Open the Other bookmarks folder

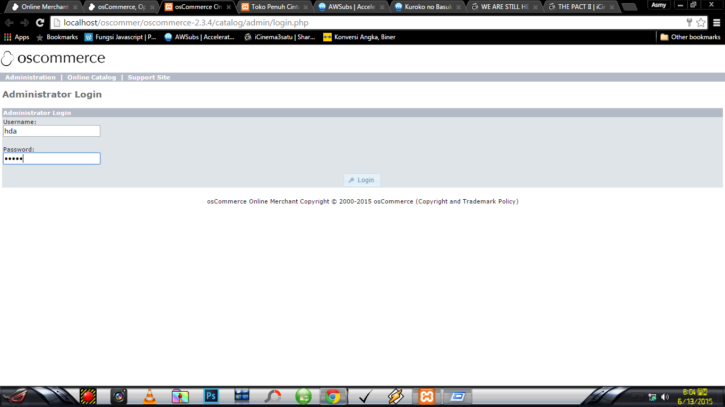tap(690, 37)
